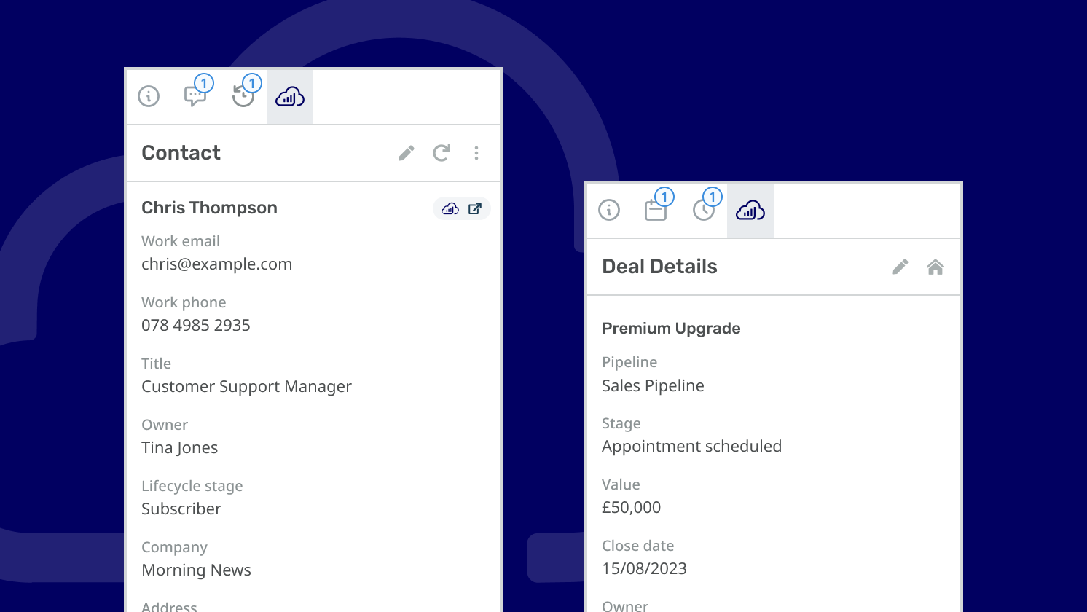Click the company name Morning News
This screenshot has width=1087, height=612.
tap(196, 570)
